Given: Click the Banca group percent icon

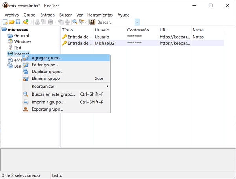Looking at the screenshot, I should point(10,66).
